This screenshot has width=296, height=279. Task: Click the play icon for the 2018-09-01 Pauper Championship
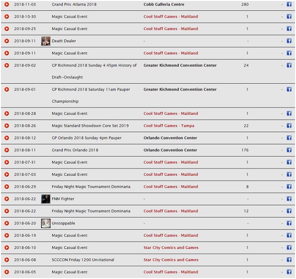click(6, 89)
